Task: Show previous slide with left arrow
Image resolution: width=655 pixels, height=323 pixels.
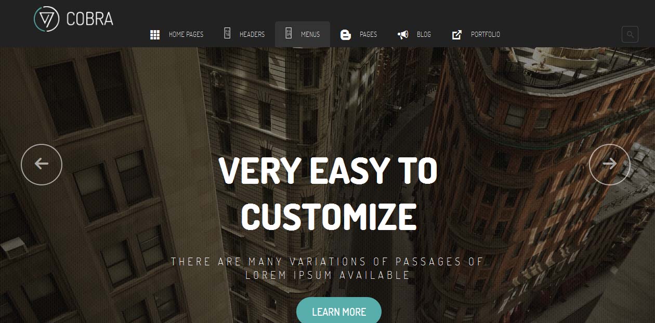Action: click(x=42, y=164)
